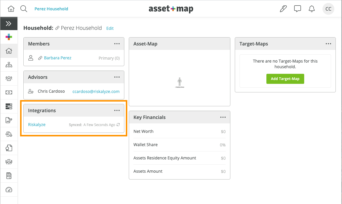The width and height of the screenshot is (342, 204).
Task: Collapse the sidebar with the double-arrow toggle
Action: click(9, 23)
